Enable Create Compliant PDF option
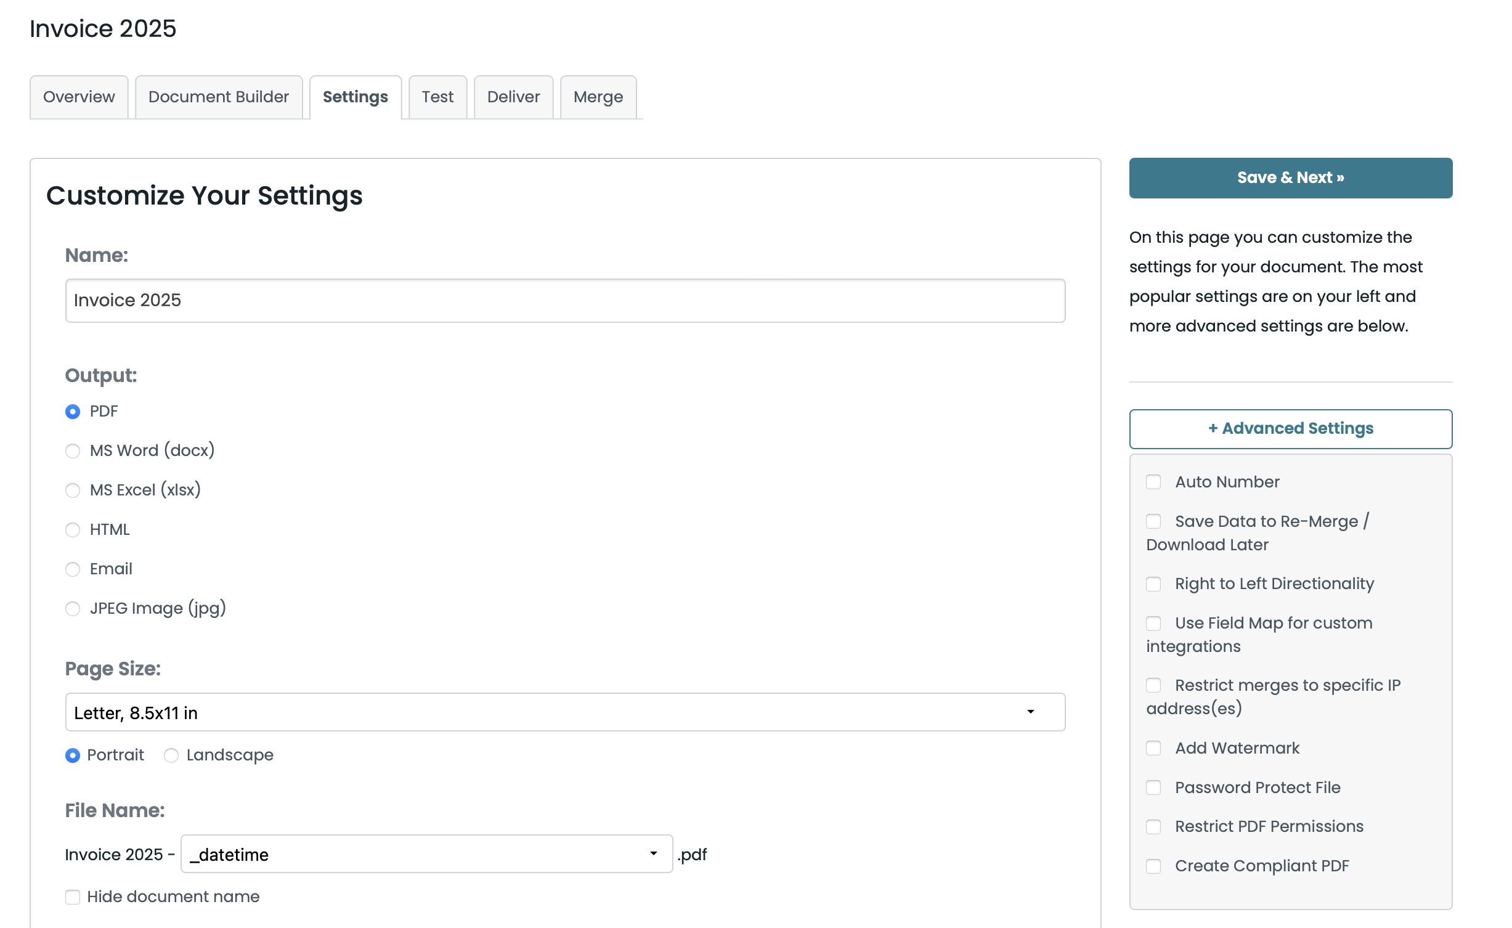Viewport: 1512px width, 928px height. pyautogui.click(x=1153, y=866)
